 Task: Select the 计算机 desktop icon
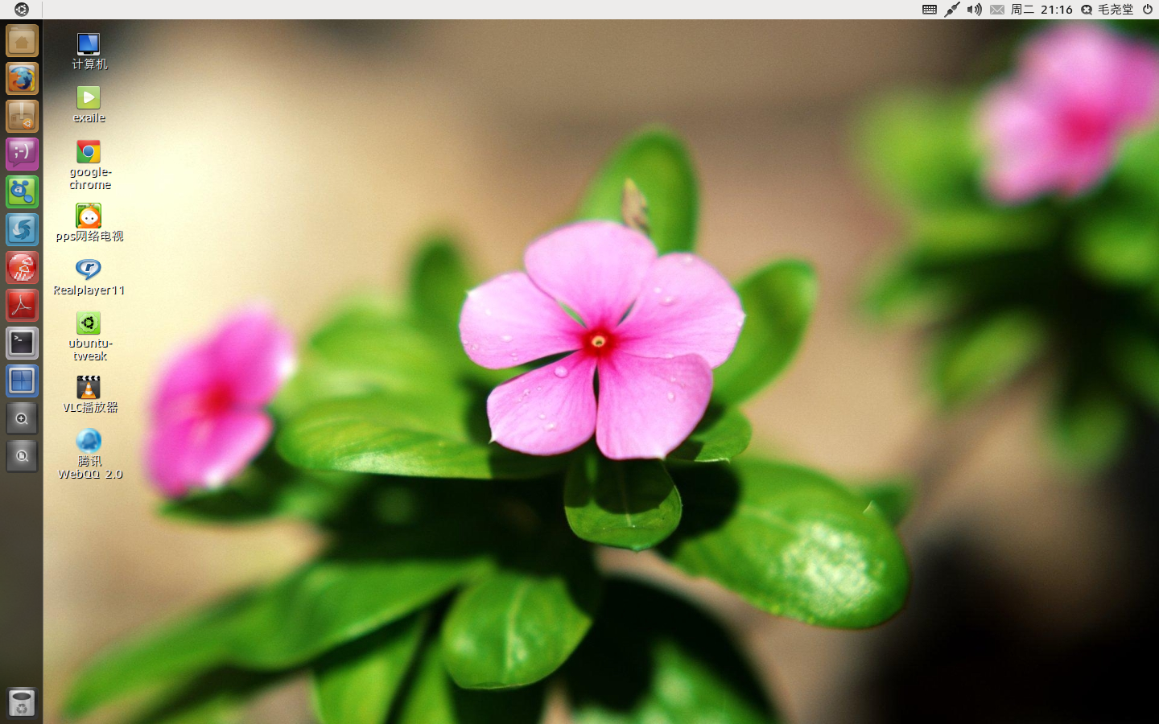tap(89, 51)
